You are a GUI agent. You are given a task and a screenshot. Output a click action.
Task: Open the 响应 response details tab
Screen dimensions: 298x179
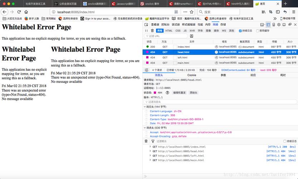click(253, 75)
